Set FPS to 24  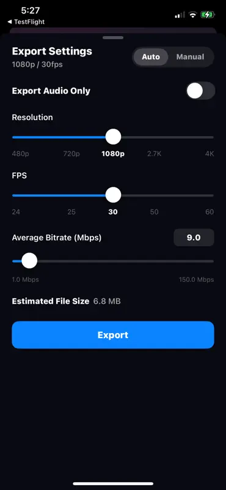tap(16, 212)
